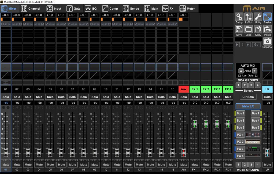The height and width of the screenshot is (174, 274).
Task: Mute the LR main output
Action: [x=267, y=165]
